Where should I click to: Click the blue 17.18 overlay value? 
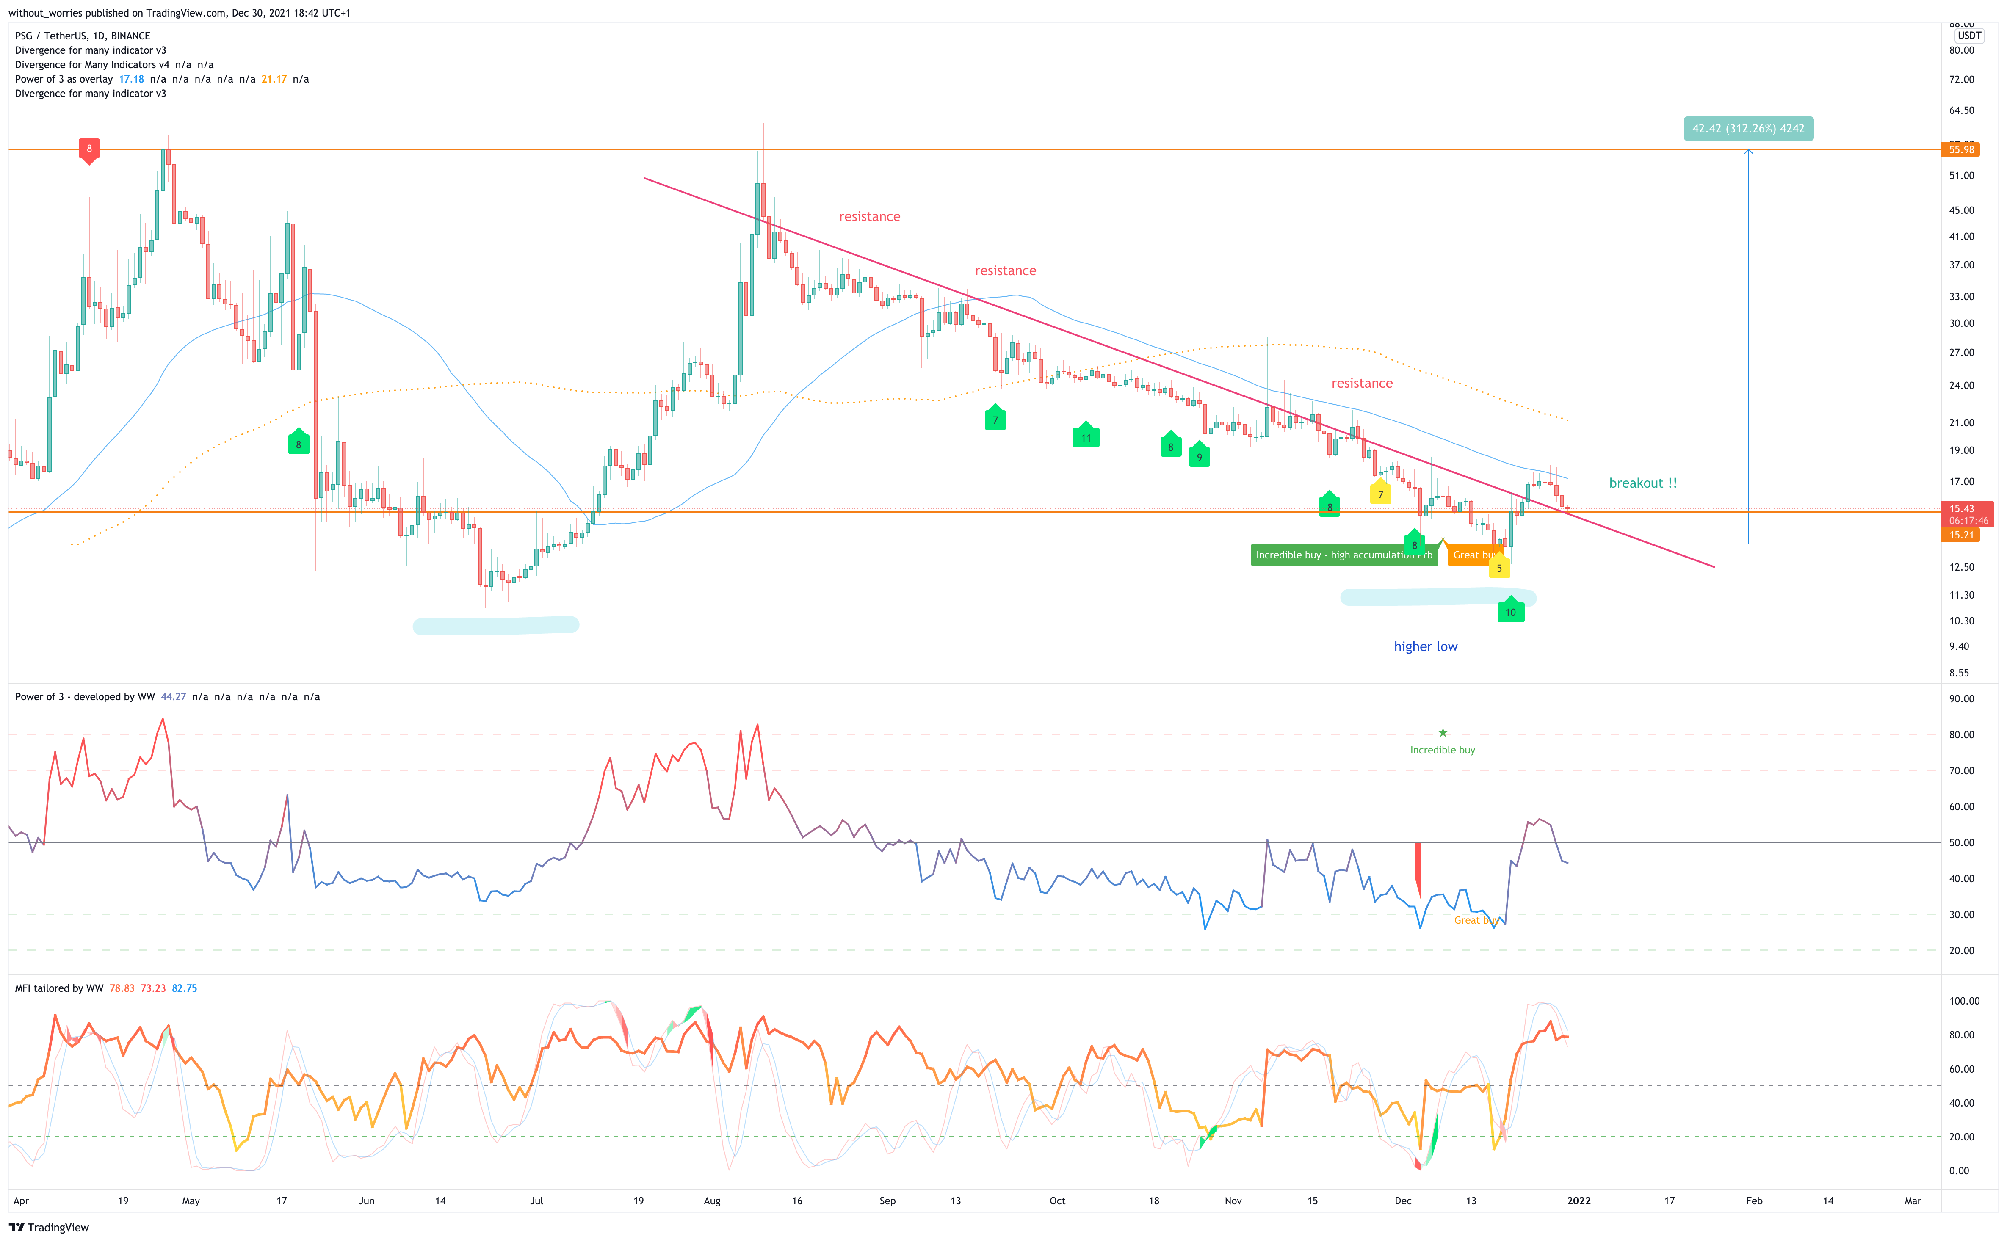(131, 79)
